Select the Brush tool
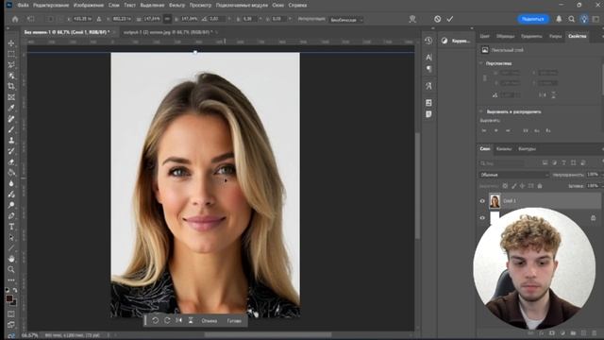604x340 pixels. (x=11, y=129)
